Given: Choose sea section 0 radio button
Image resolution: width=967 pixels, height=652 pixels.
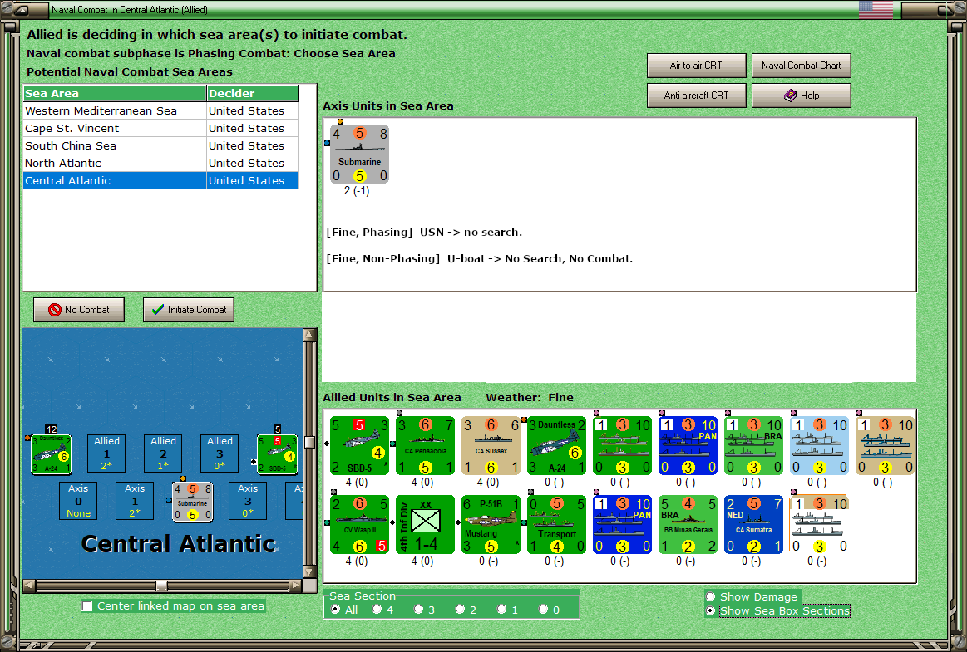Looking at the screenshot, I should pos(543,610).
